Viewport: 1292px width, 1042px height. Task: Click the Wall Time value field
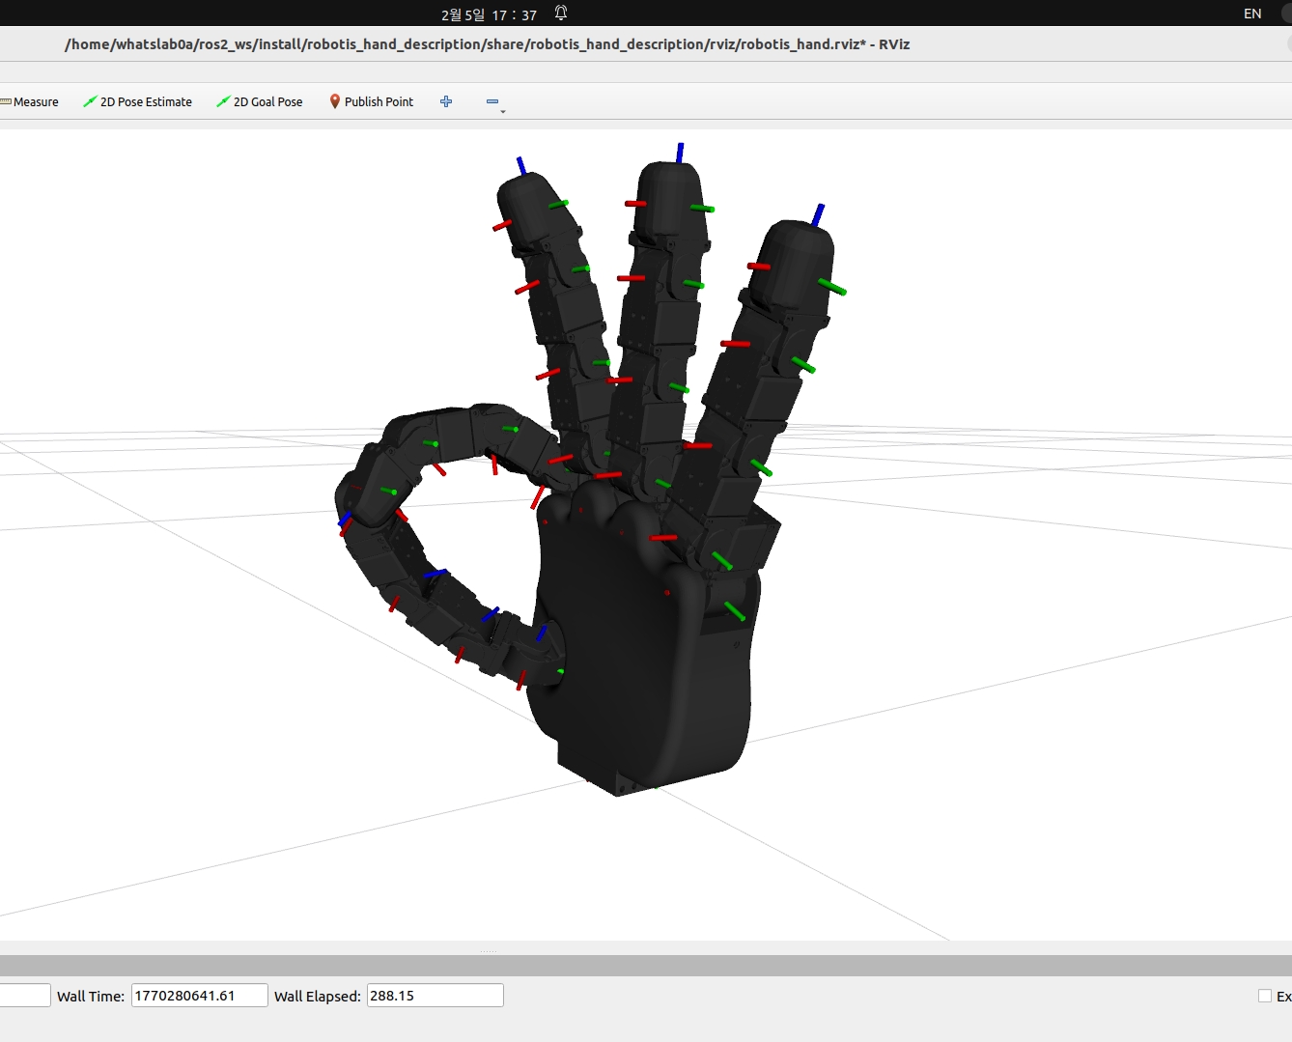pyautogui.click(x=199, y=996)
